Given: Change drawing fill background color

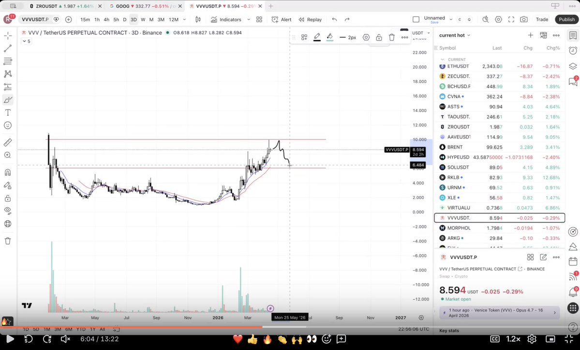Looking at the screenshot, I should click(x=330, y=37).
